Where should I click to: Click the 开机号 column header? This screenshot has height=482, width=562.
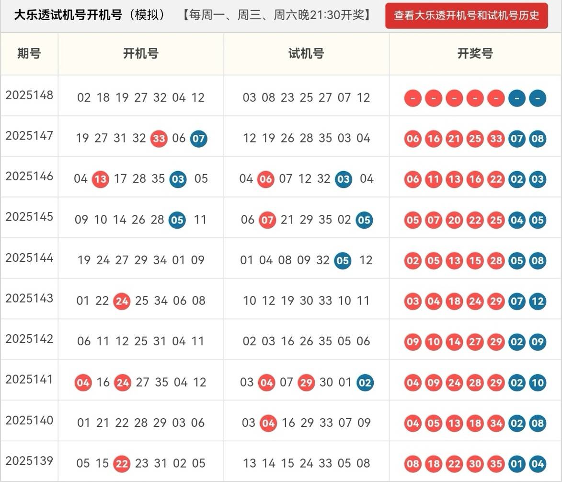140,53
